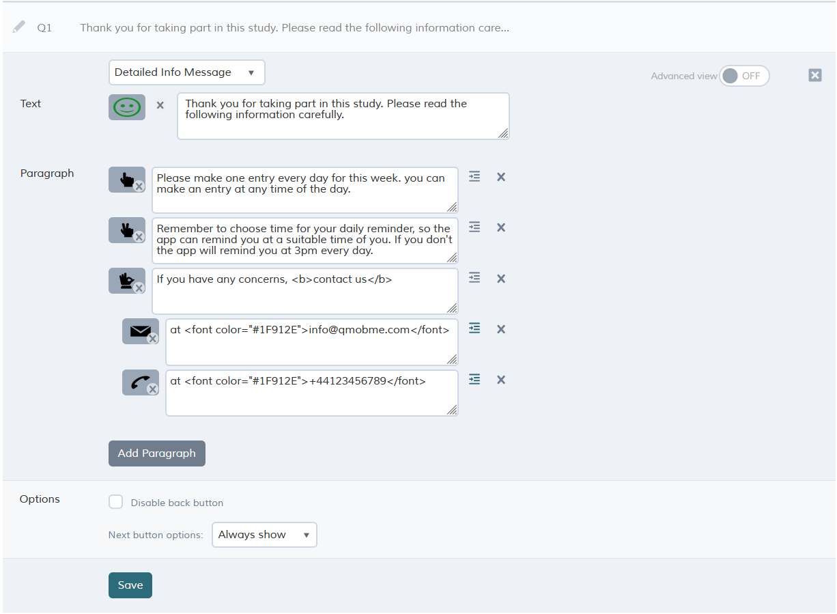Click the 'Paragraph' section label
The height and width of the screenshot is (614, 837).
point(47,173)
